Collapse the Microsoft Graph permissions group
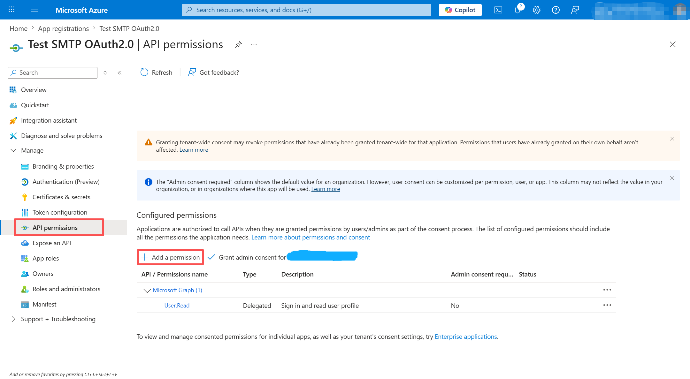This screenshot has width=690, height=379. (x=147, y=290)
